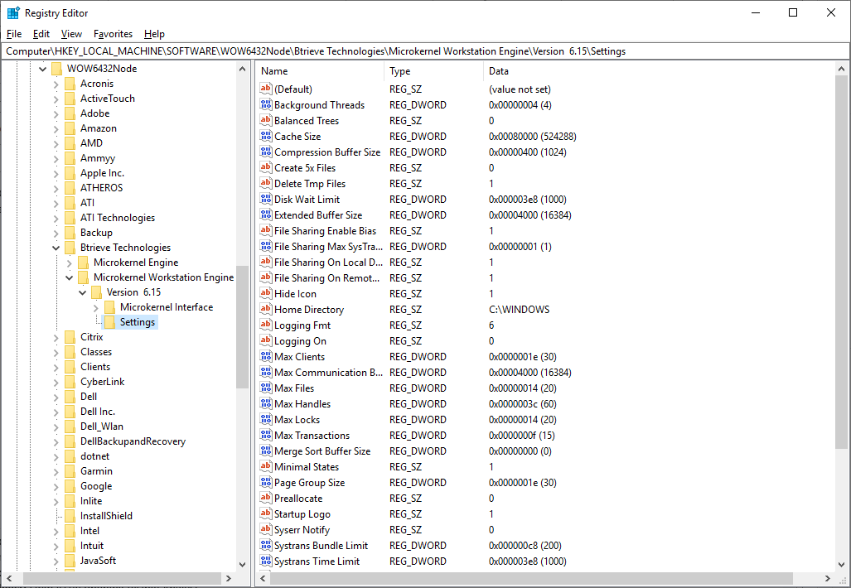
Task: Click the Max Locks DWORD value icon
Action: tap(265, 419)
